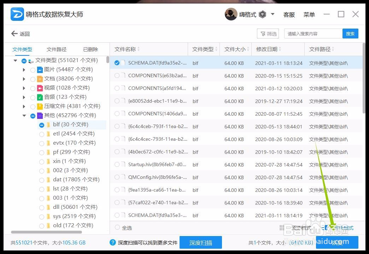The height and width of the screenshot is (254, 369).
Task: Click the 嗨格式 app logo icon
Action: [17, 13]
